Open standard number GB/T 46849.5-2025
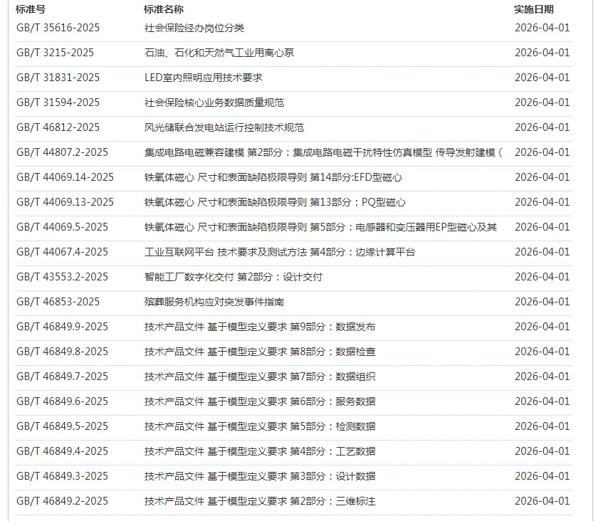The height and width of the screenshot is (521, 598). (x=62, y=426)
